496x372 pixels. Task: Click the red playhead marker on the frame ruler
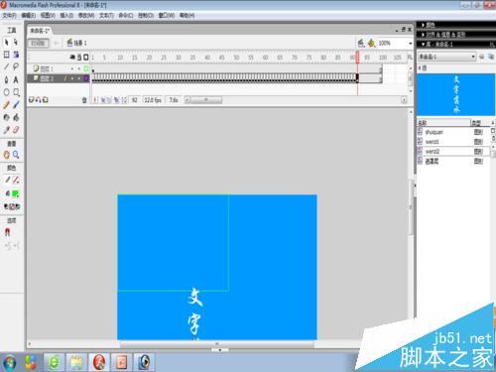click(x=357, y=58)
